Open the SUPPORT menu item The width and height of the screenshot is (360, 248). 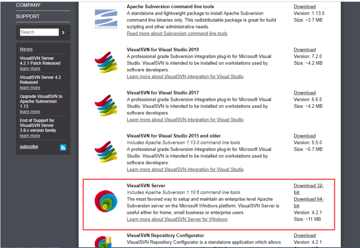pyautogui.click(x=28, y=16)
